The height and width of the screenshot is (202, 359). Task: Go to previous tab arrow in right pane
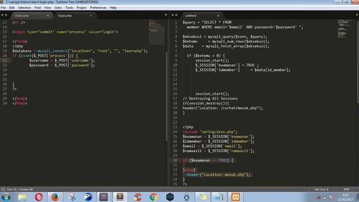point(172,15)
